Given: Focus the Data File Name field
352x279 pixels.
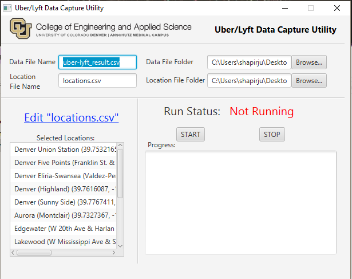Looking at the screenshot, I should pos(97,62).
